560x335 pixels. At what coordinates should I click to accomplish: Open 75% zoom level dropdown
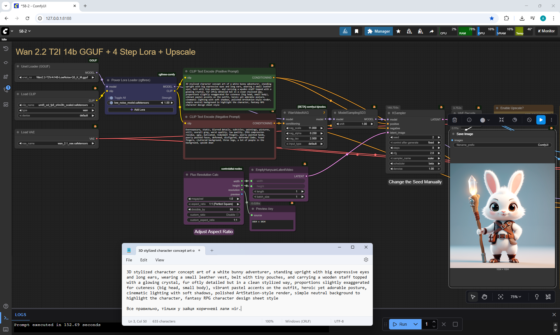coord(515,297)
